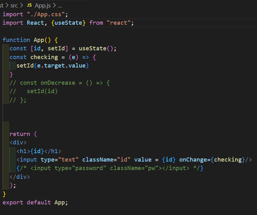Click the chevron after src in breadcrumb
Screen dimensions: 257x215
pyautogui.click(x=22, y=5)
